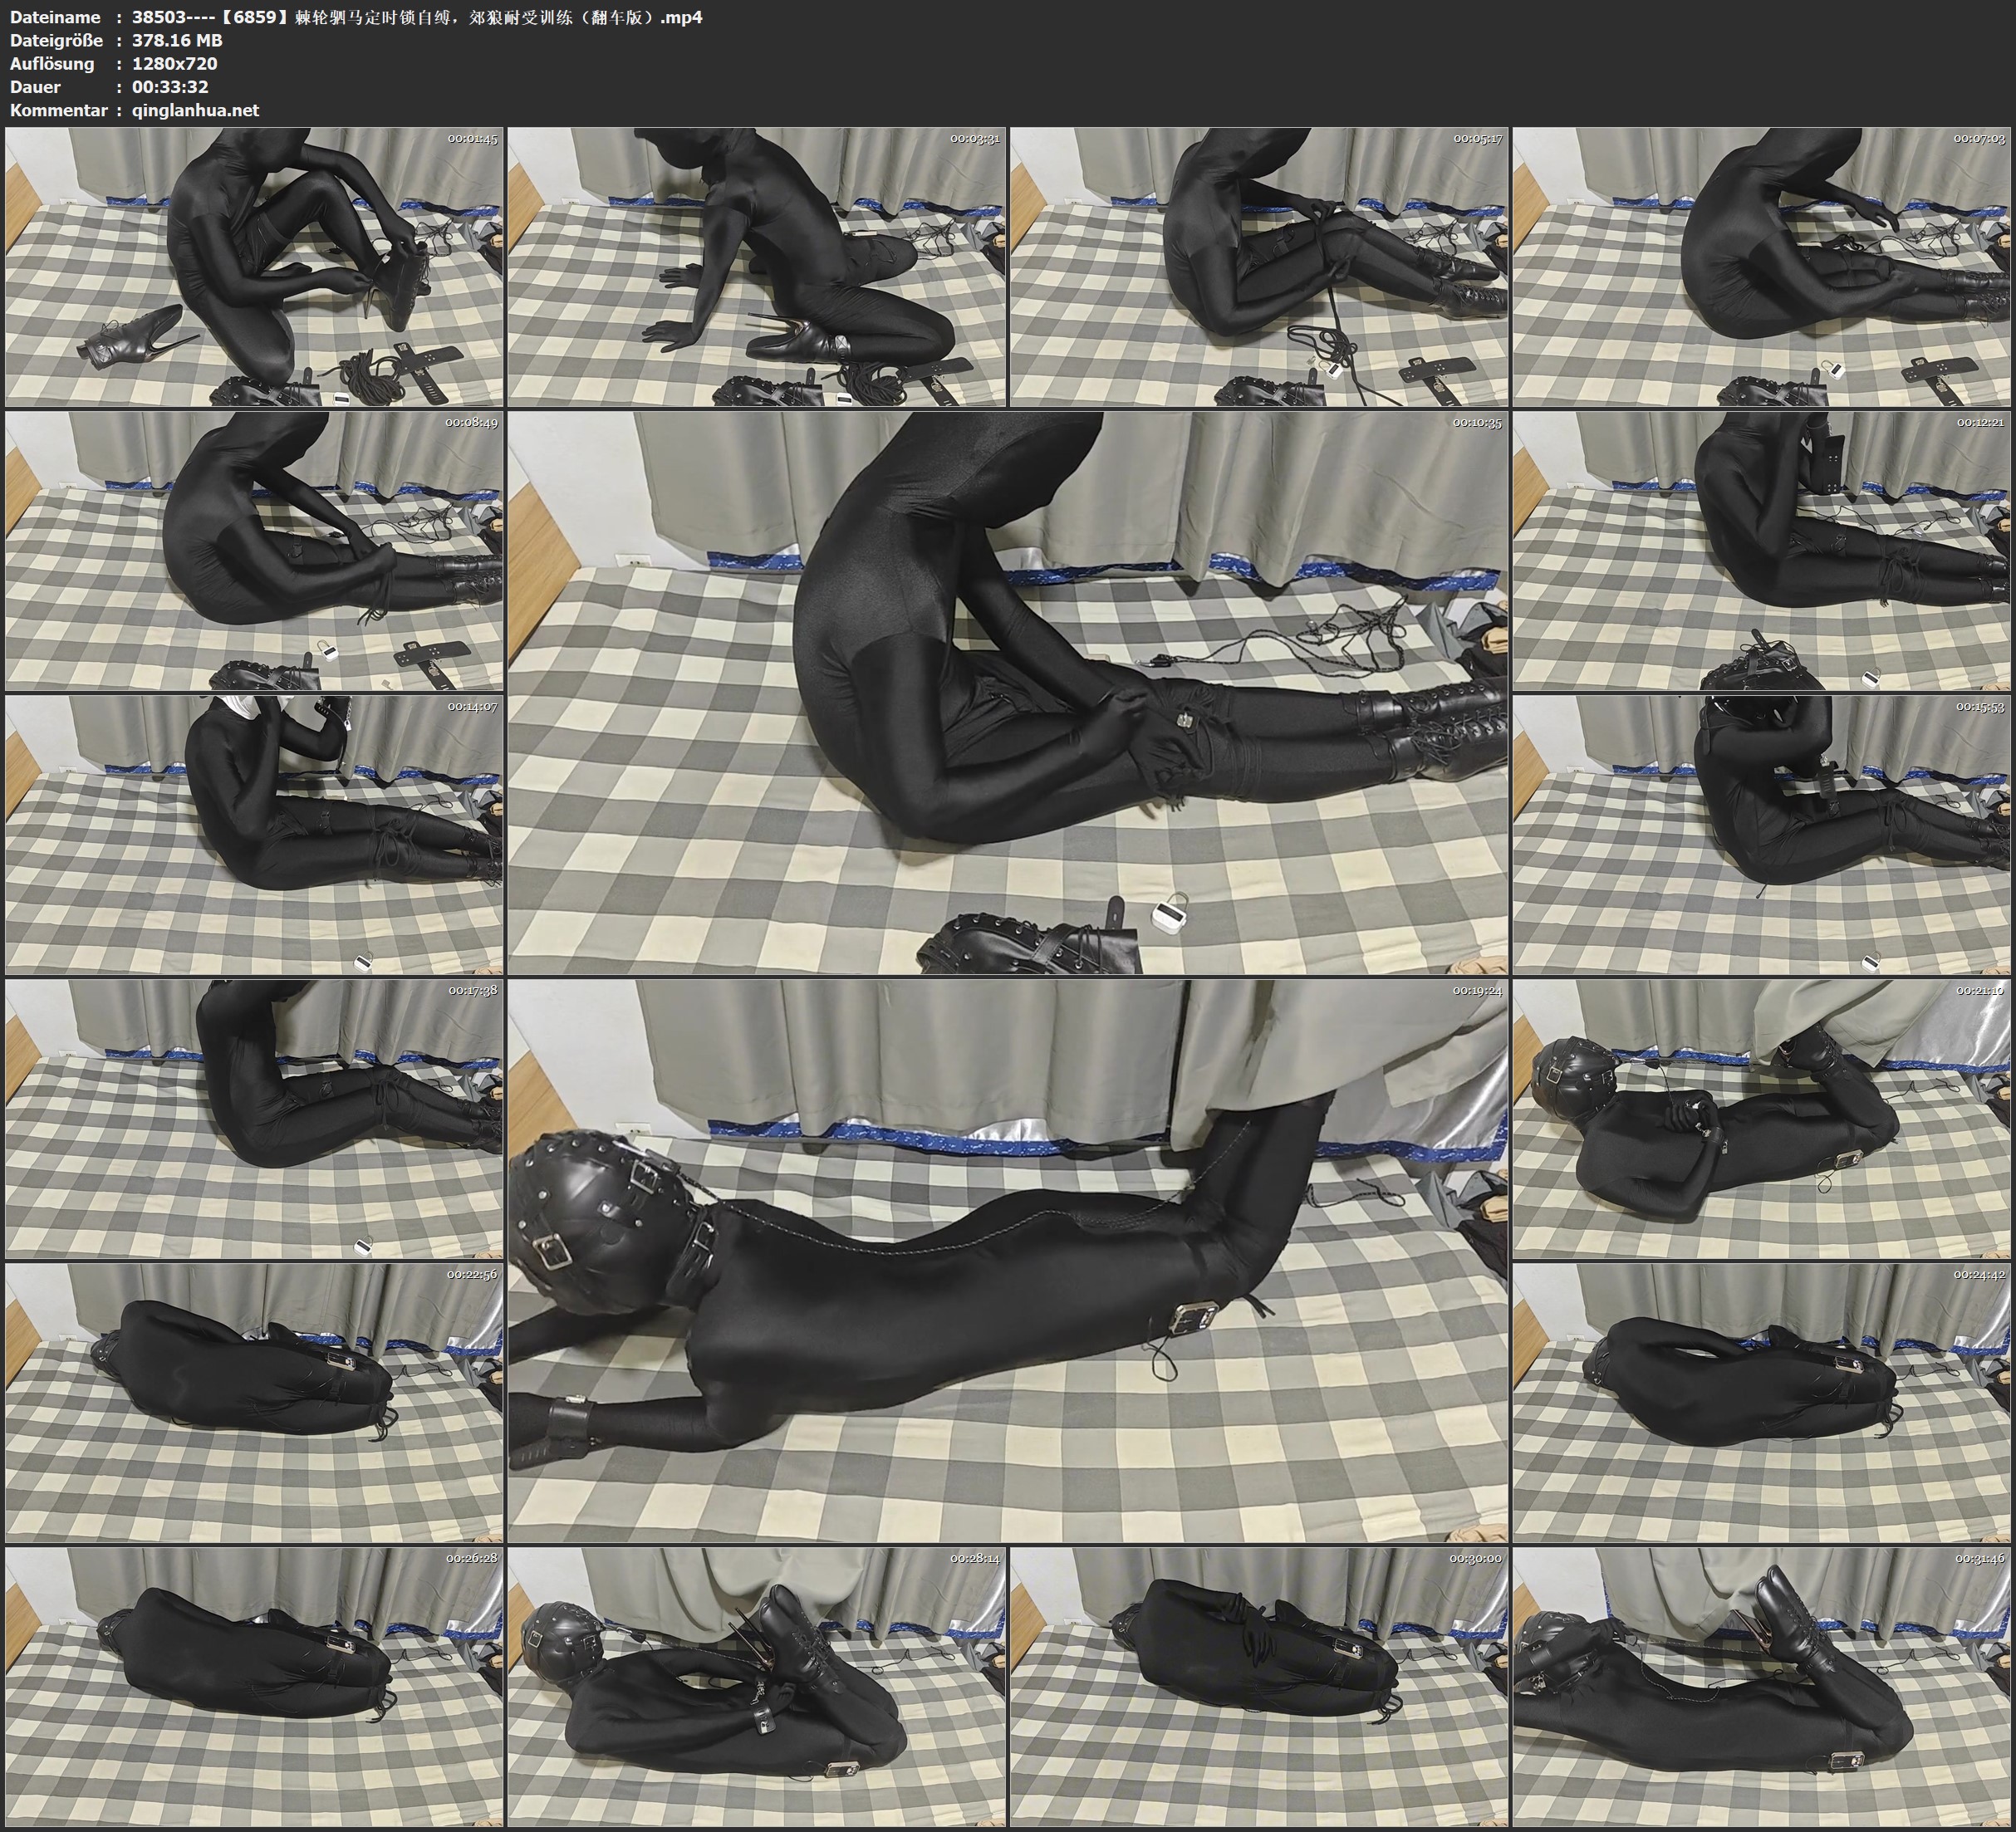Click the thumbnail timestamped 00:03:31

tap(757, 267)
